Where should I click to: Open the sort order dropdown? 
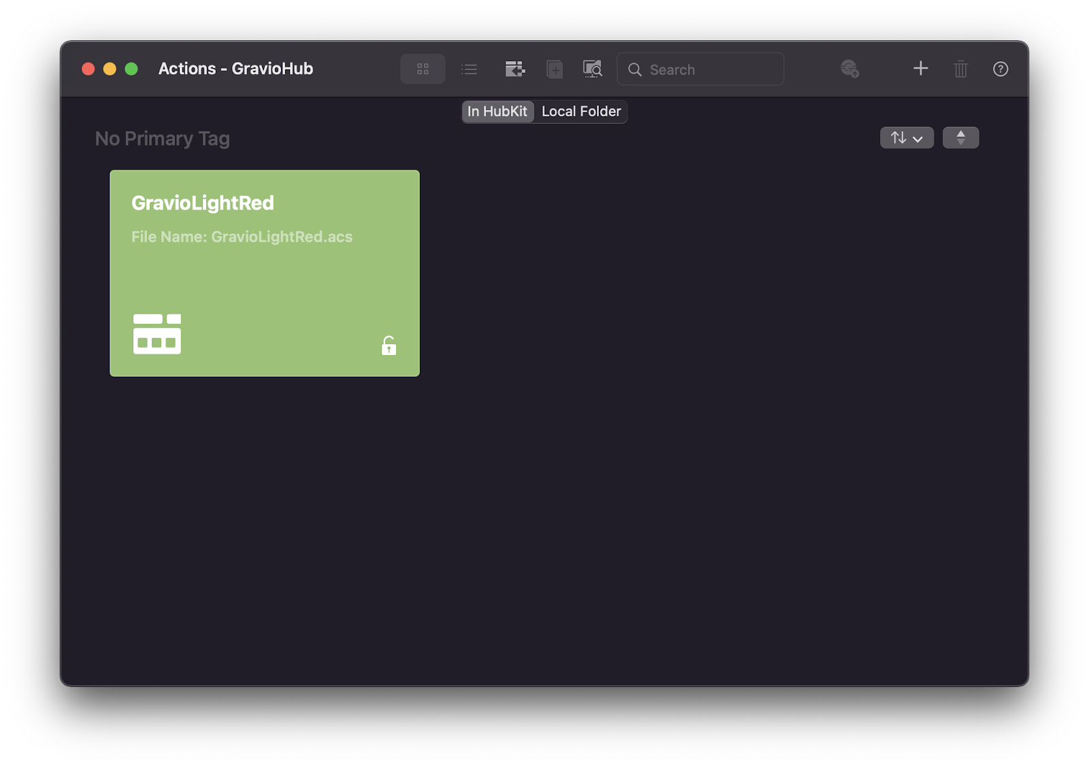(907, 137)
